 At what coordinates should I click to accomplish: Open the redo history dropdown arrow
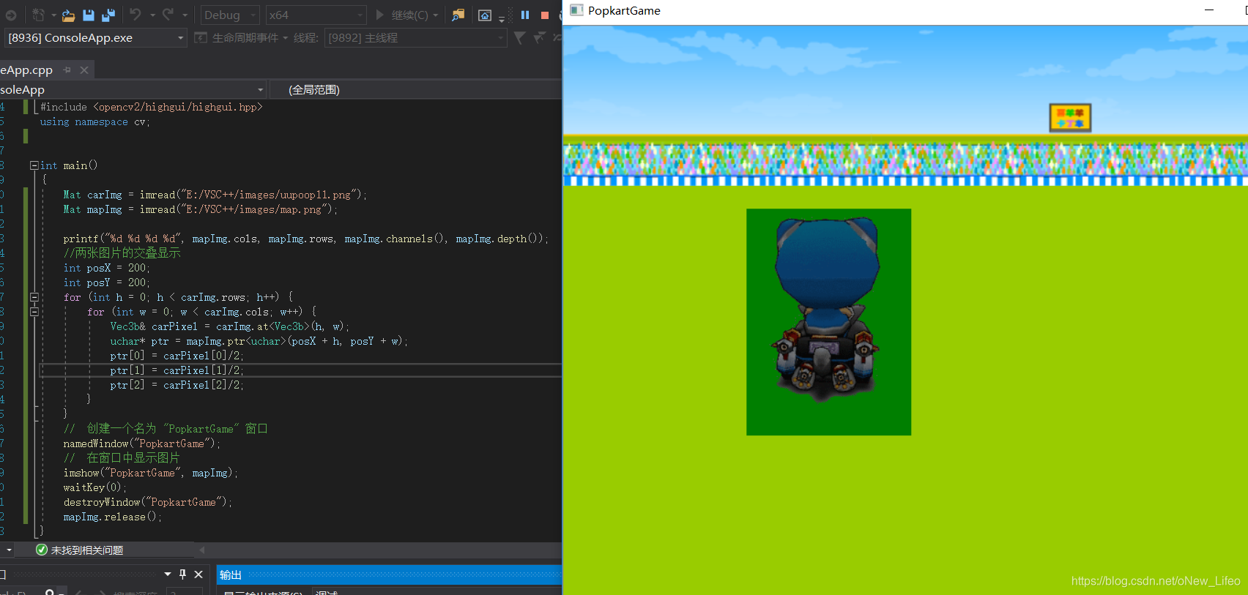coord(185,15)
